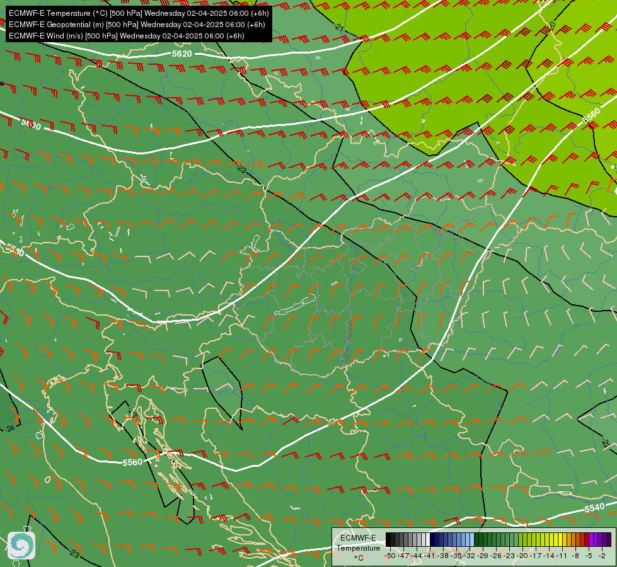
Task: Pick the white swatch ending the grey ramp
Action: (428, 539)
